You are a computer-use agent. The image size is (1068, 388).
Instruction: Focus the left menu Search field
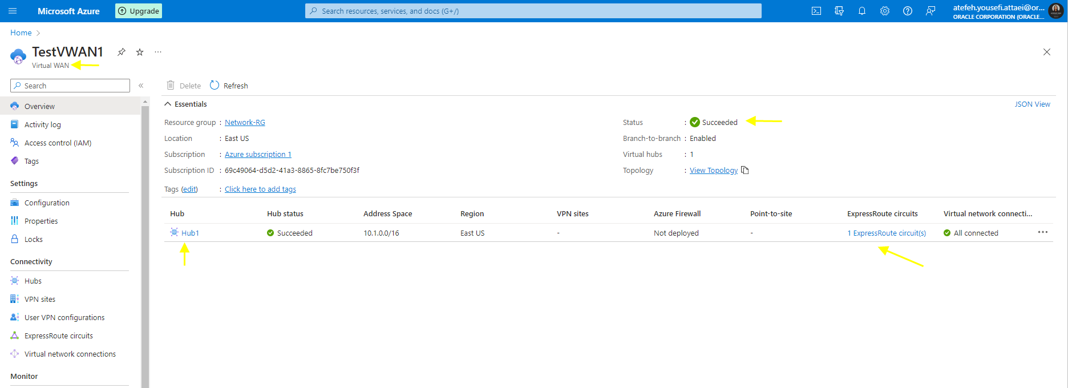(x=70, y=86)
